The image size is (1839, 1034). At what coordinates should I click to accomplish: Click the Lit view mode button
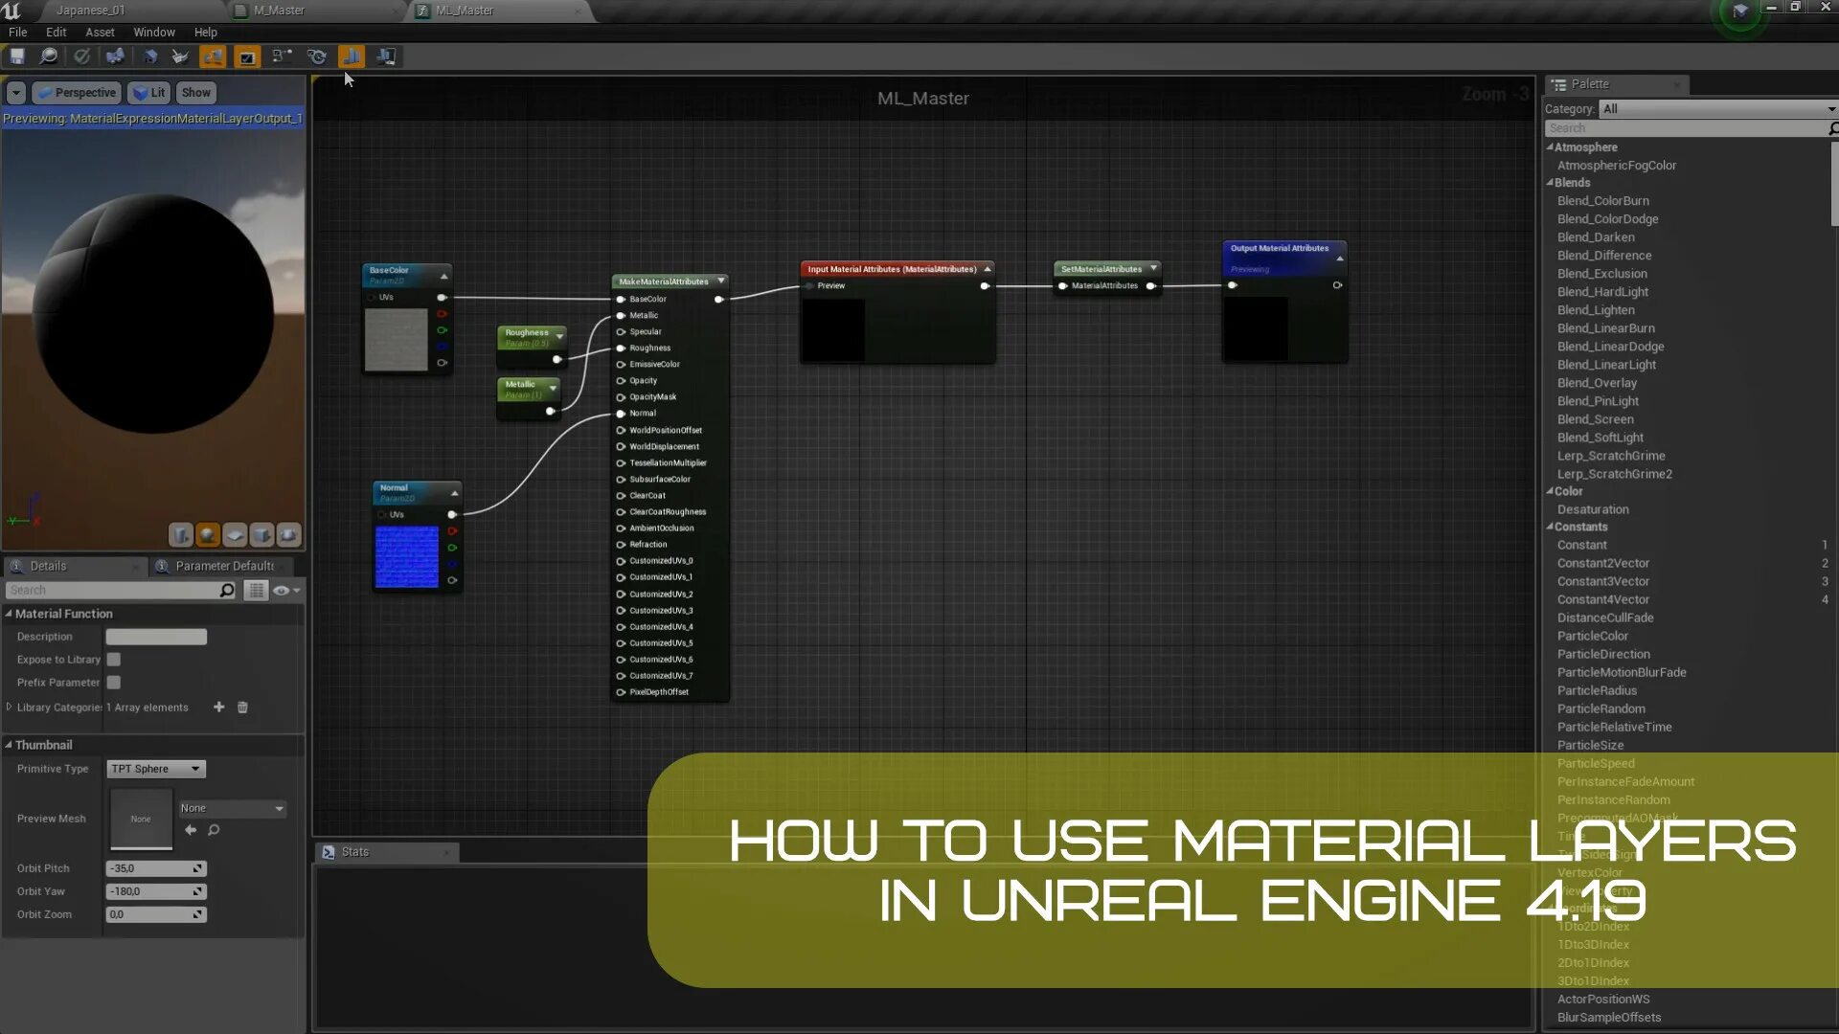pyautogui.click(x=149, y=93)
